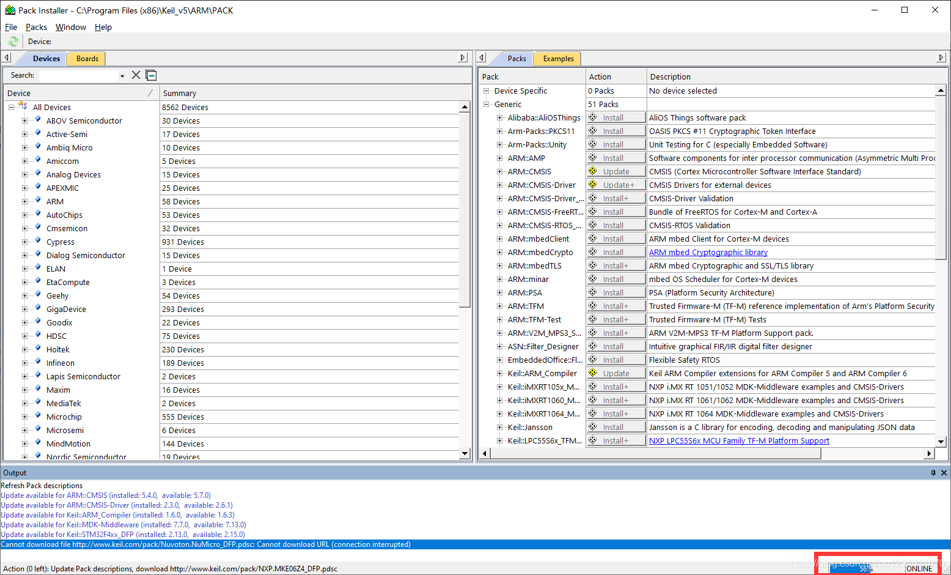Screen dimensions: 951x575
Task: Open the File menu
Action: 11,27
